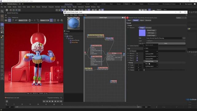This screenshot has width=197, height=111.
Task: Toggle the New Layouts switch
Action: pyautogui.click(x=195, y=4)
